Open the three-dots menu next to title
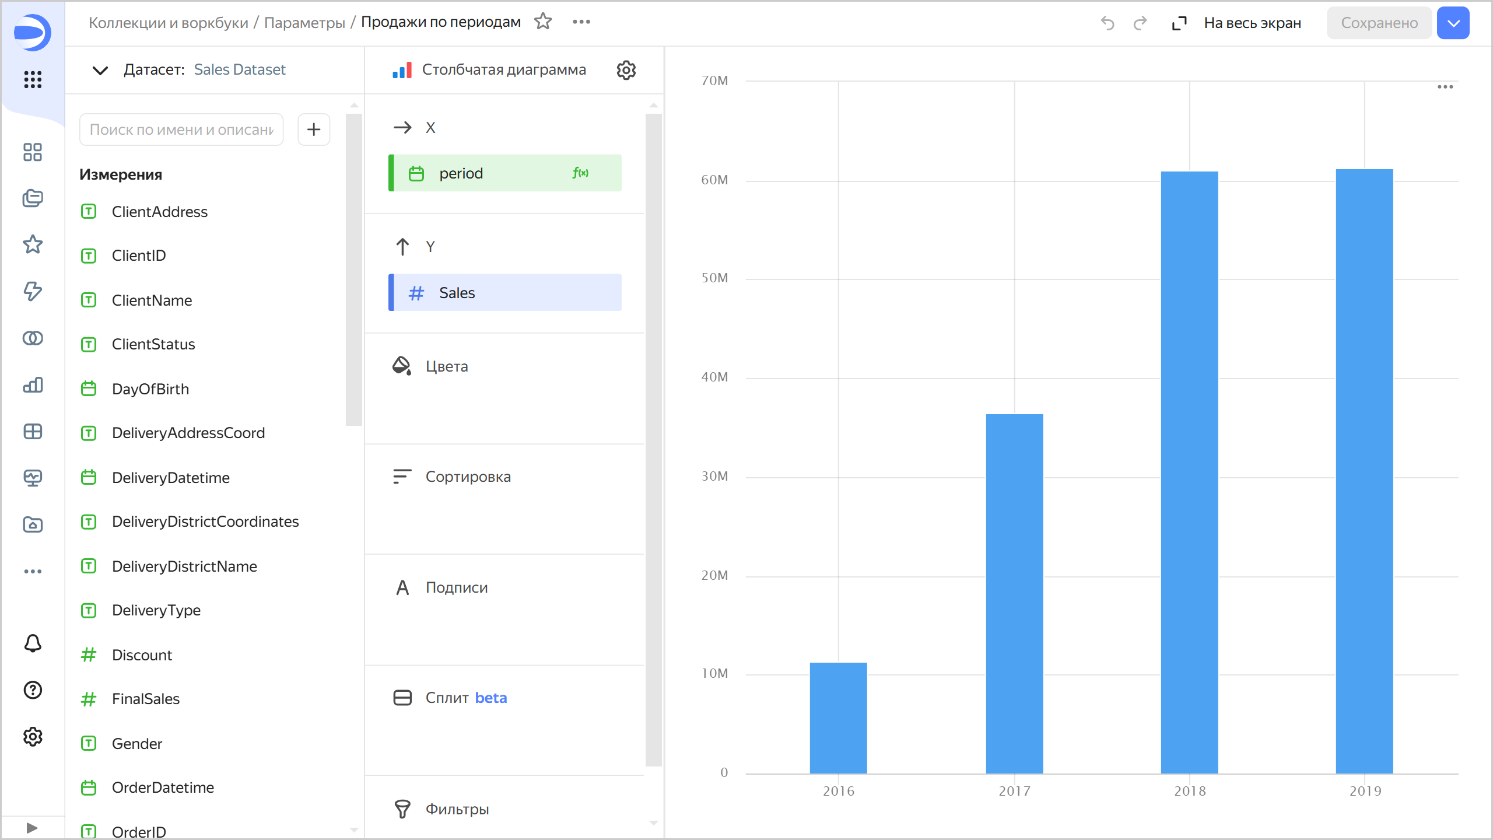1493x840 pixels. [x=581, y=22]
